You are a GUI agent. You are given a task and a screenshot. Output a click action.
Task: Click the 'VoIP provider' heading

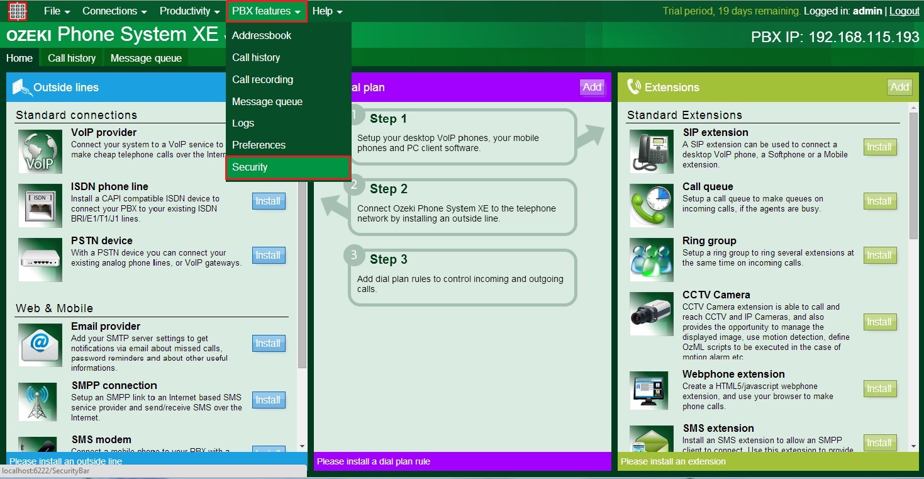coord(104,133)
